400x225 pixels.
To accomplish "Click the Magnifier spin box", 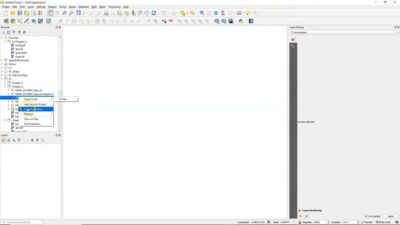I will (x=321, y=222).
